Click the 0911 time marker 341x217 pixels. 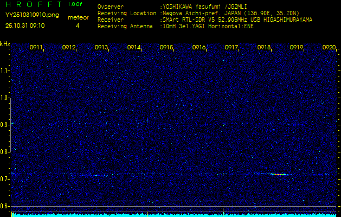[x=36, y=48]
